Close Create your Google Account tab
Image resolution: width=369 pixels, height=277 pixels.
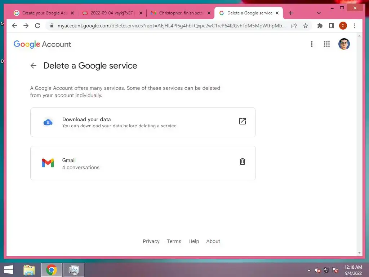[x=72, y=13]
